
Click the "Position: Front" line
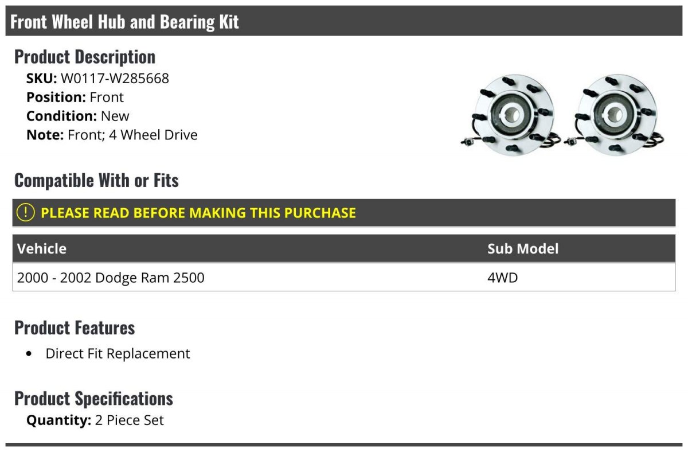coord(75,97)
